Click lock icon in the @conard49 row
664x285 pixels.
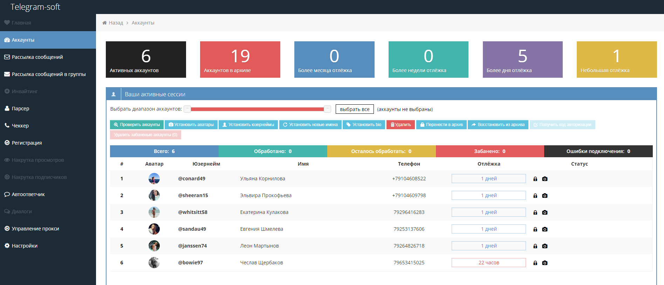535,179
